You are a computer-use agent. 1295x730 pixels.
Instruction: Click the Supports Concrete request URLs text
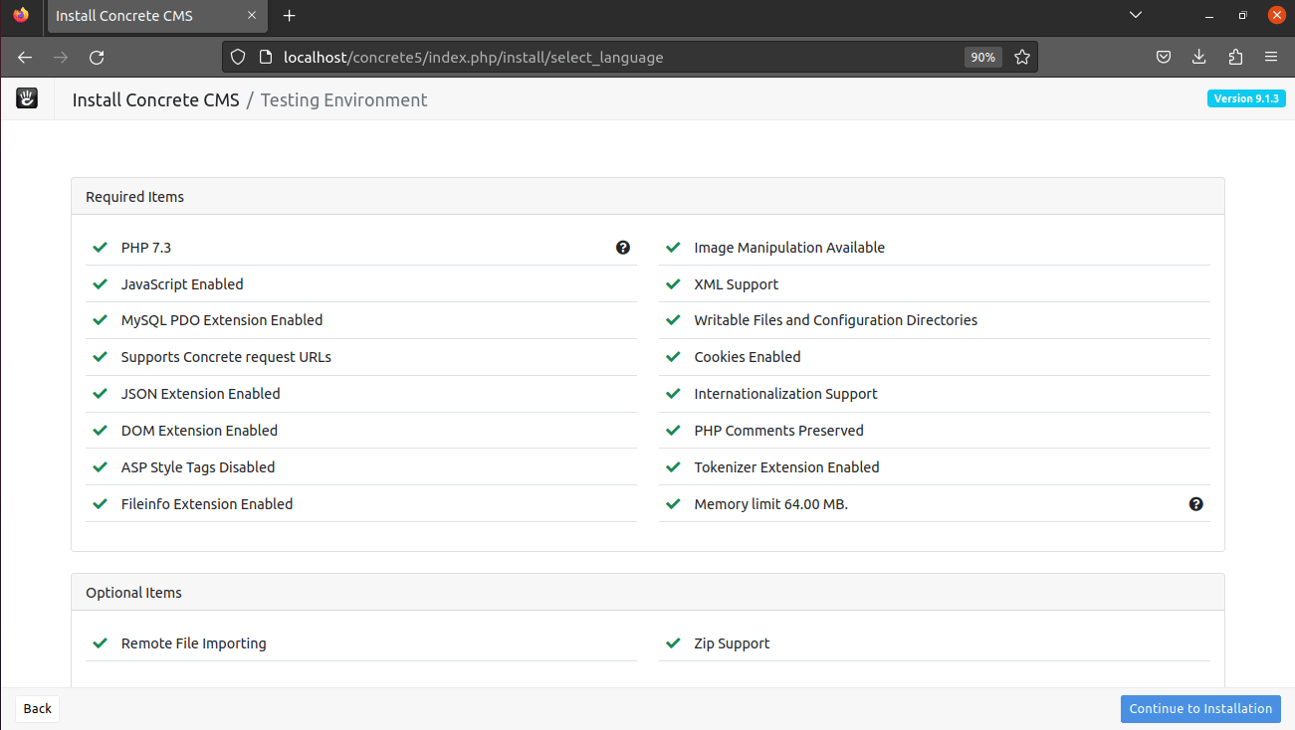click(226, 357)
